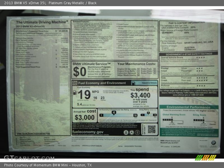
Task: Click the first agency seal beside fueleconomy.gov
Action: 126,132
